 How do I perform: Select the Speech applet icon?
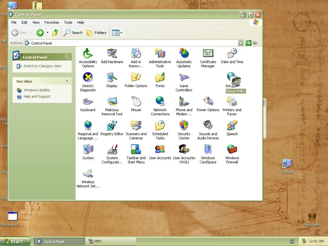pyautogui.click(x=232, y=126)
